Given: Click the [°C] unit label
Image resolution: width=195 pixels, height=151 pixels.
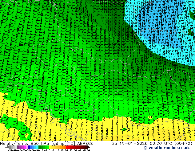Looking at the screenshot, I should (x=71, y=144).
